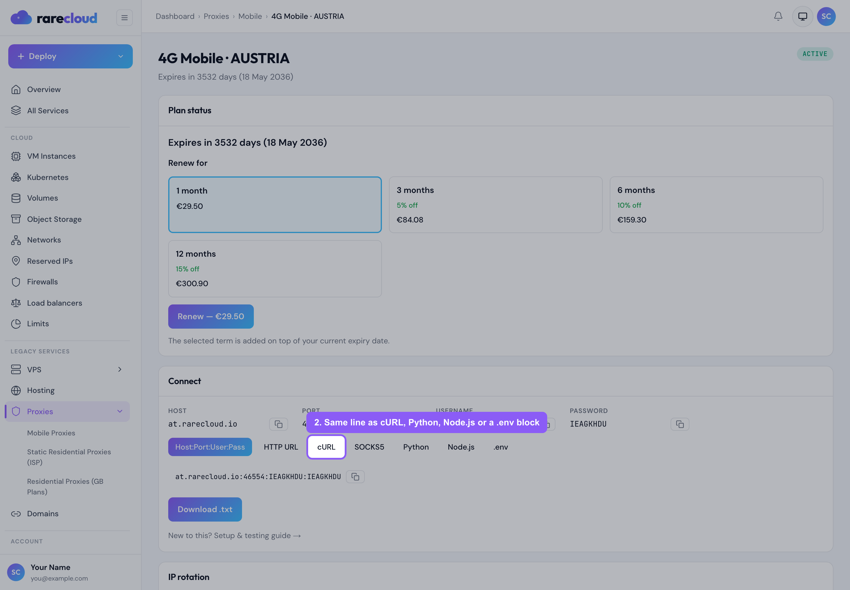850x590 pixels.
Task: Click the Object Storage archive icon
Action: tap(16, 219)
